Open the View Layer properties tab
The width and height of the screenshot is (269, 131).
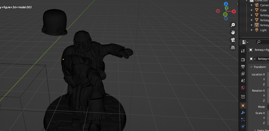click(243, 73)
